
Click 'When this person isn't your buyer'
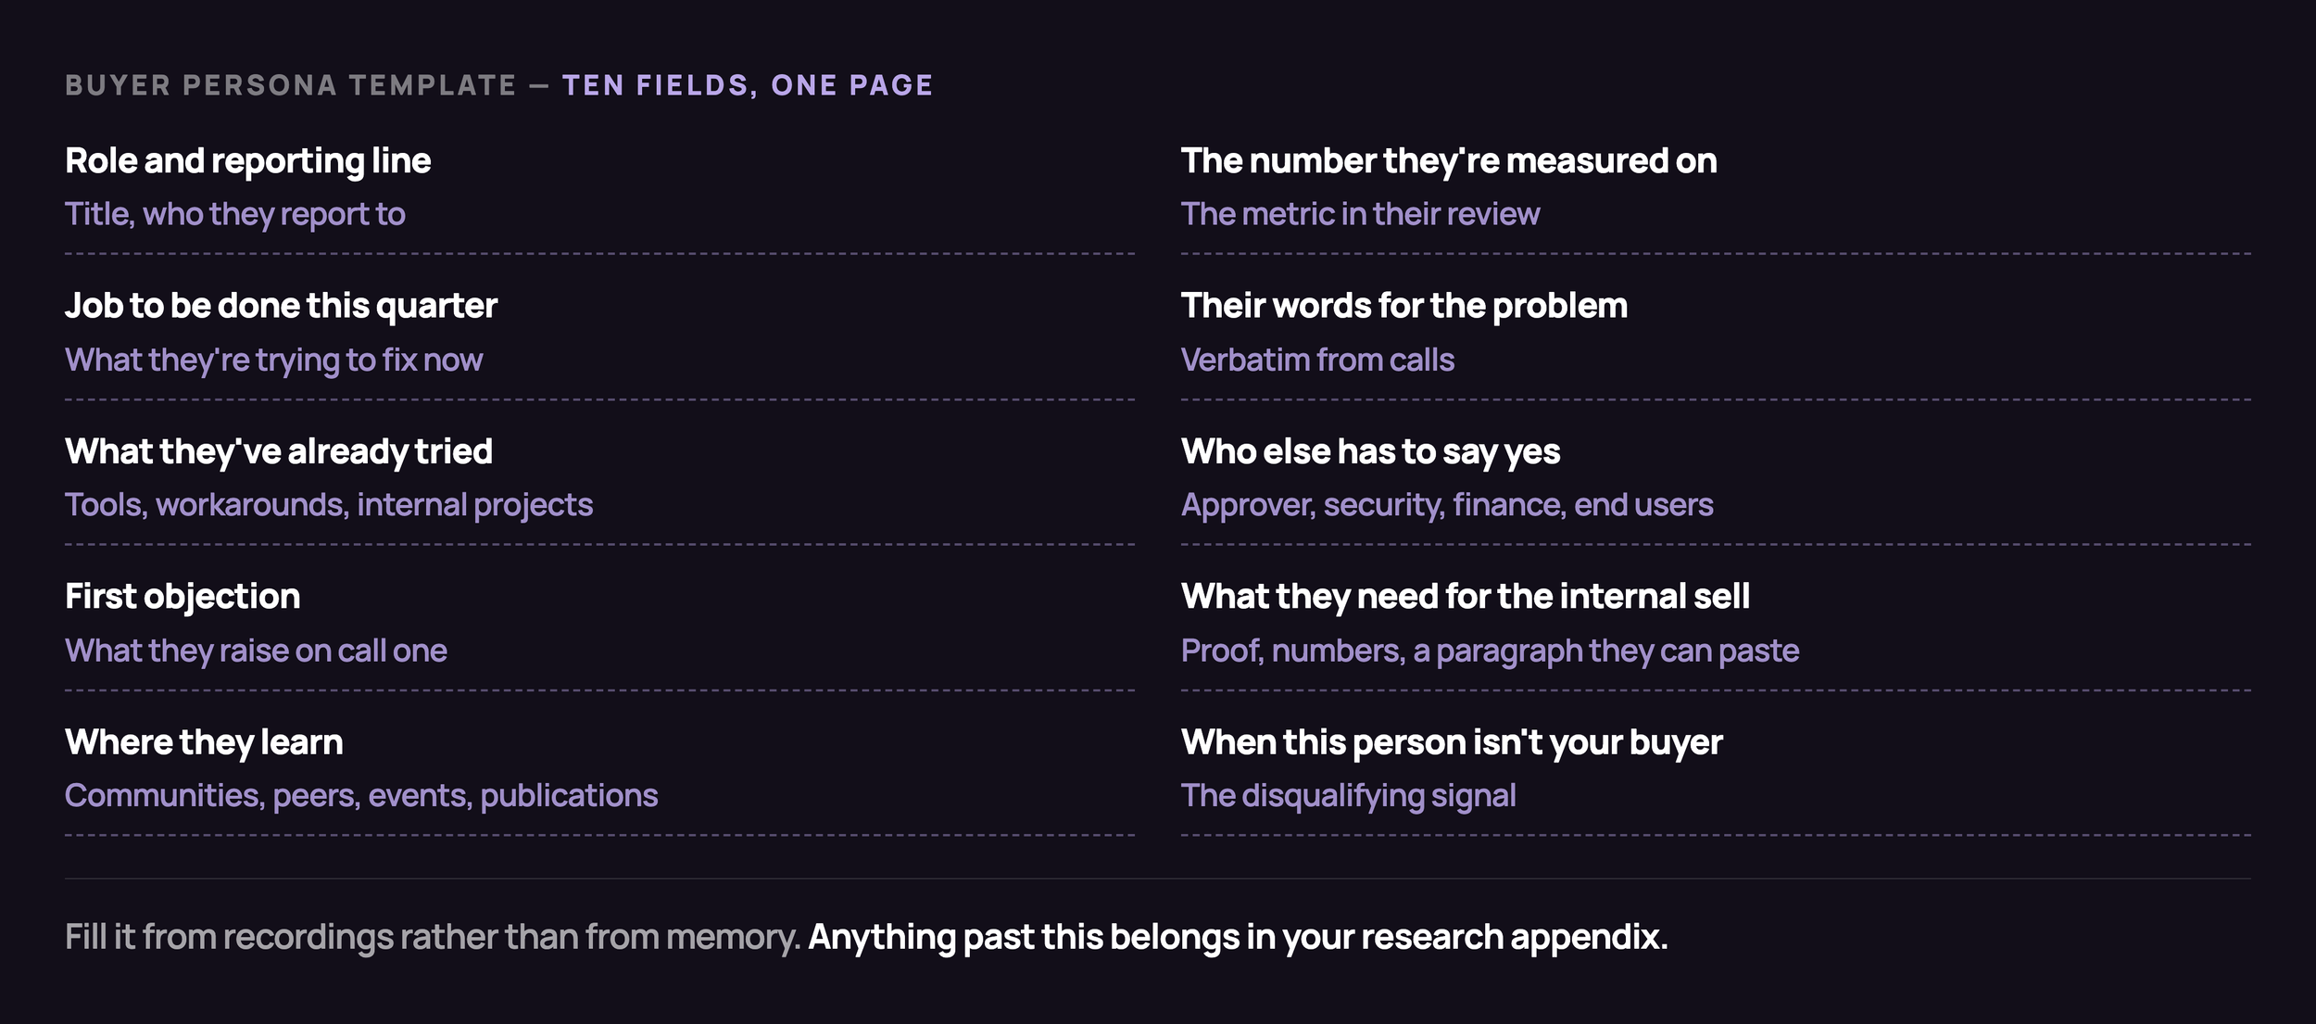[1452, 743]
